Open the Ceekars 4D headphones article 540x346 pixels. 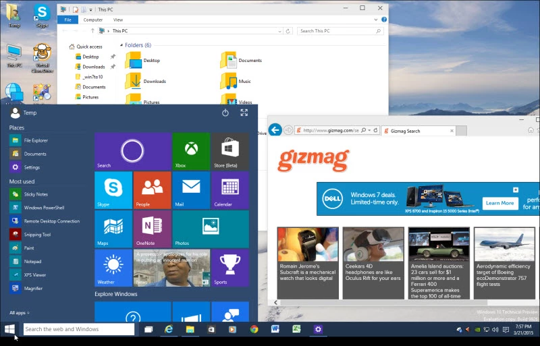coord(373,263)
